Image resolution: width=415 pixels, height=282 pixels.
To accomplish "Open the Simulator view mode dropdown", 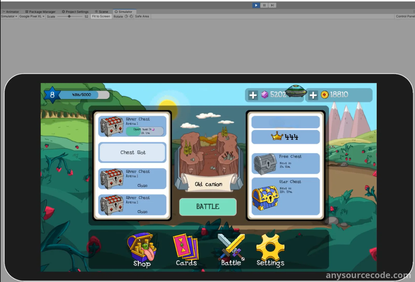I will (9, 16).
